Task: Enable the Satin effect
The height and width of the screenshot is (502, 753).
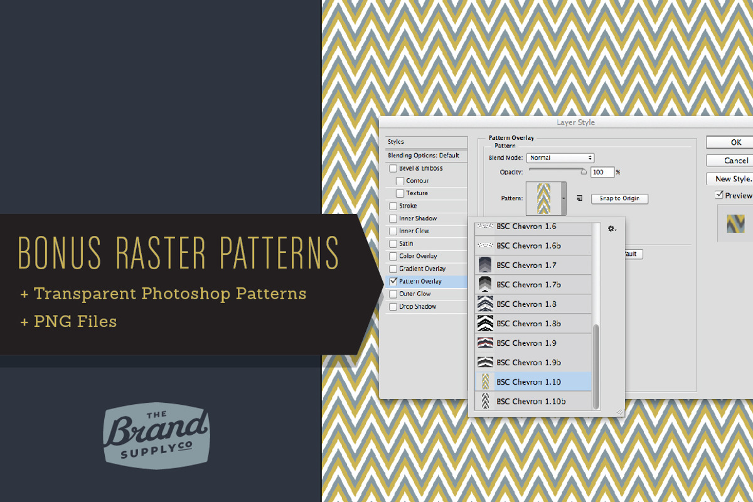Action: [x=393, y=243]
